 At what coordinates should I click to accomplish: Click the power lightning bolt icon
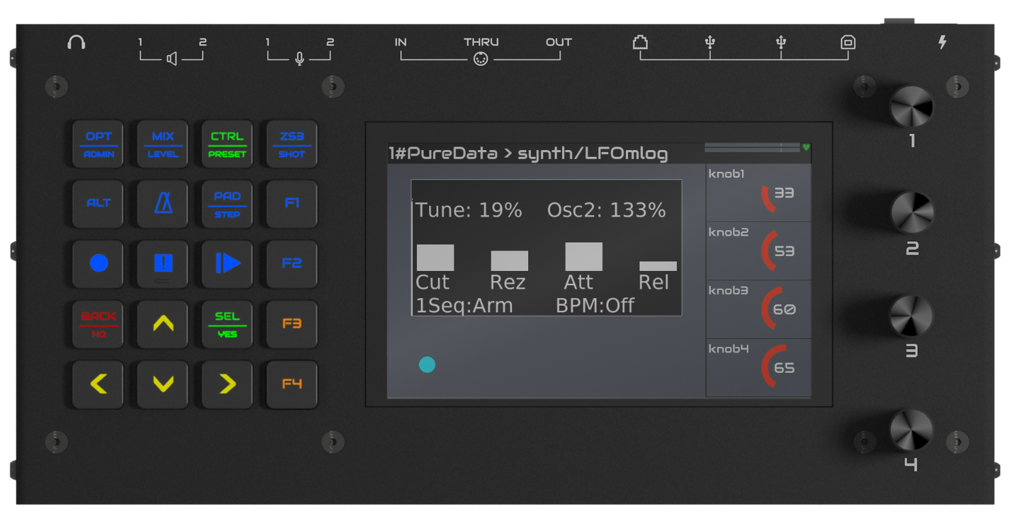pos(942,43)
